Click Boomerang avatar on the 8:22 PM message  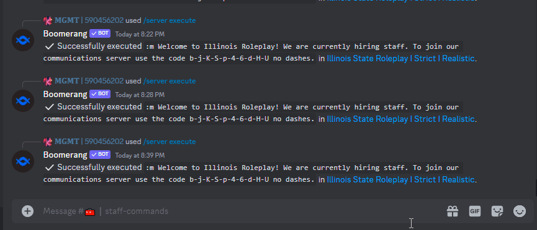(23, 40)
